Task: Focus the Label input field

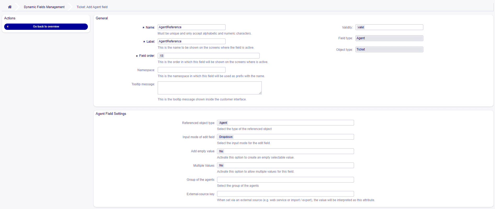Action: (x=192, y=41)
